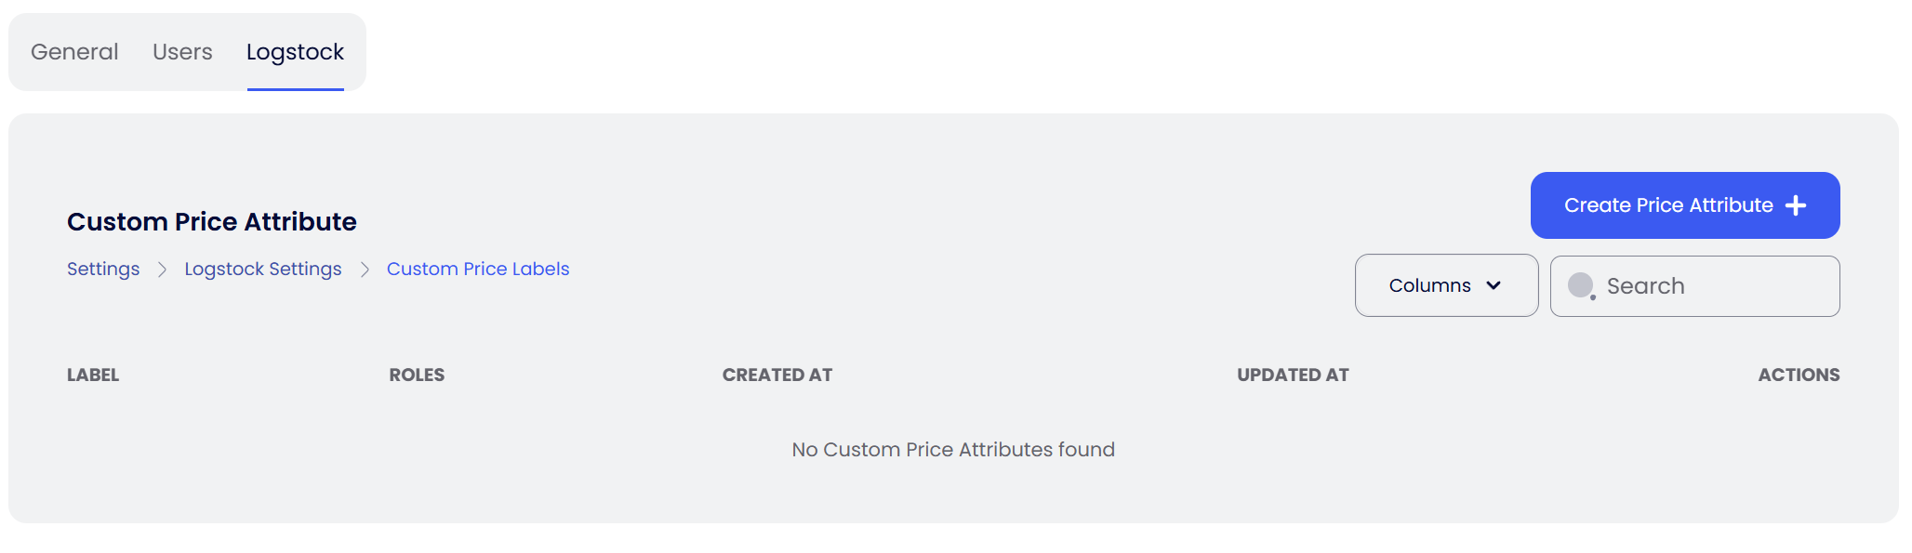Select the ACTIONS column header
The height and width of the screenshot is (553, 1912).
pyautogui.click(x=1799, y=375)
